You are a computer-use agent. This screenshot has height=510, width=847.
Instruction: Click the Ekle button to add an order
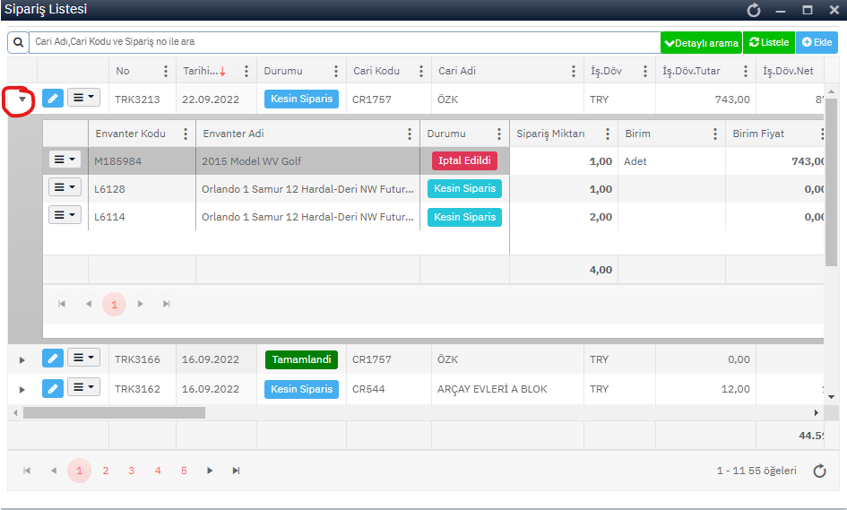point(817,42)
